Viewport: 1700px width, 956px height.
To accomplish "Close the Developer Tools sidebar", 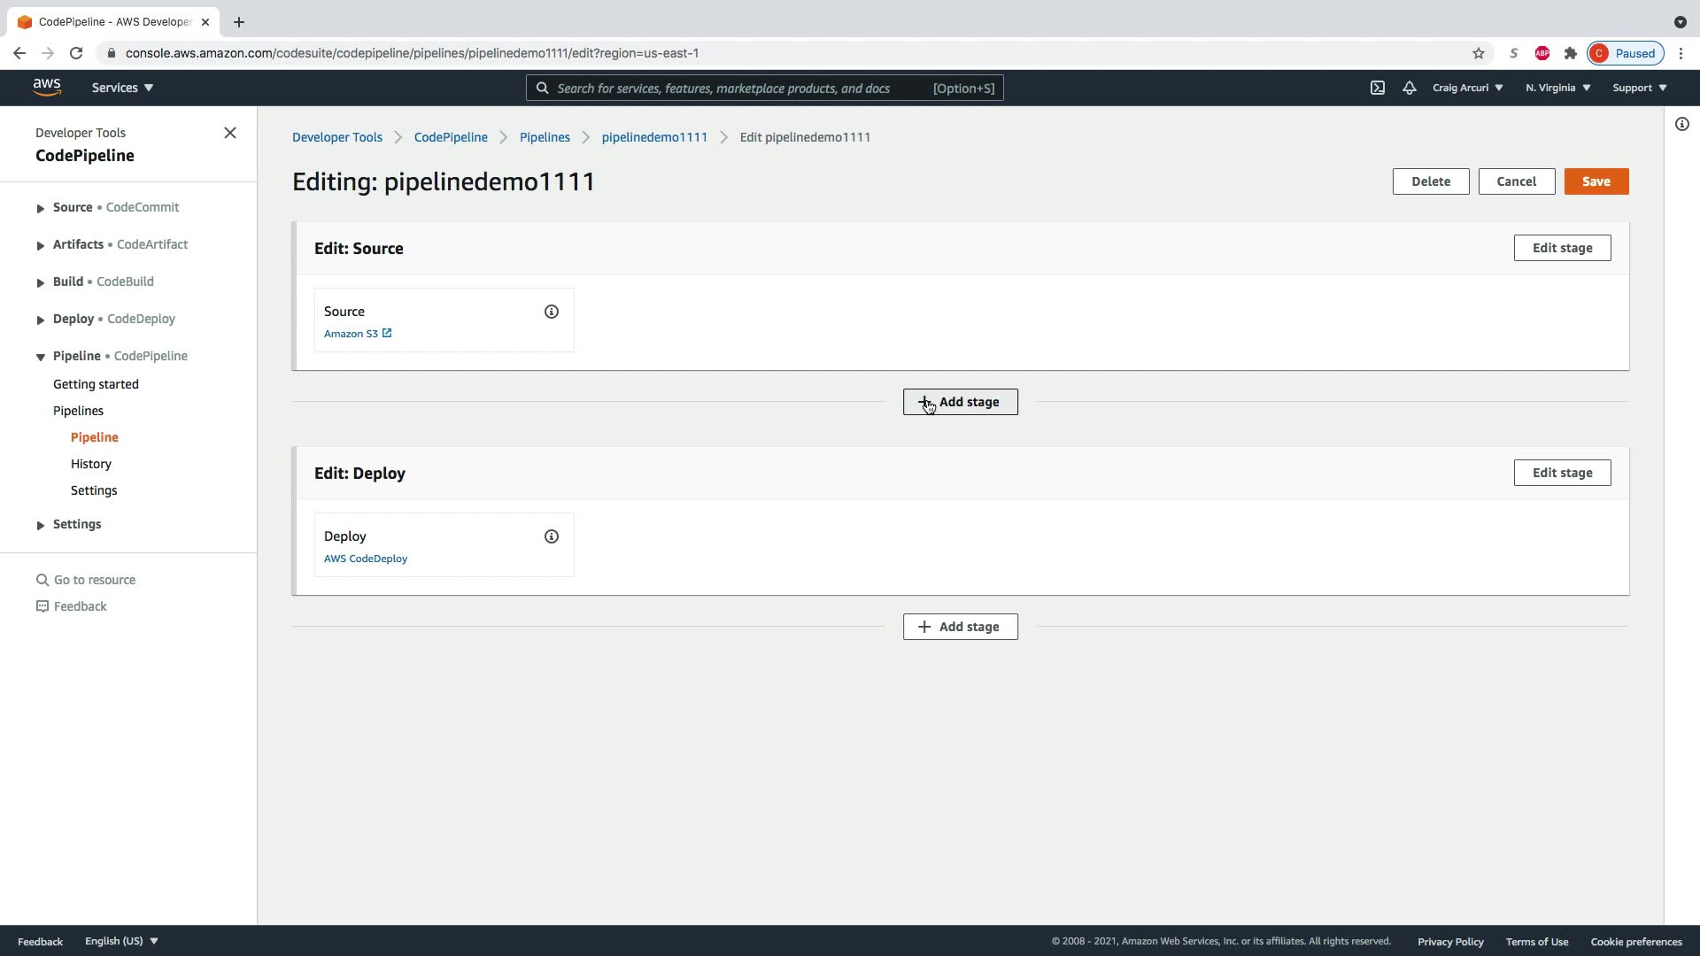I will click(x=230, y=133).
